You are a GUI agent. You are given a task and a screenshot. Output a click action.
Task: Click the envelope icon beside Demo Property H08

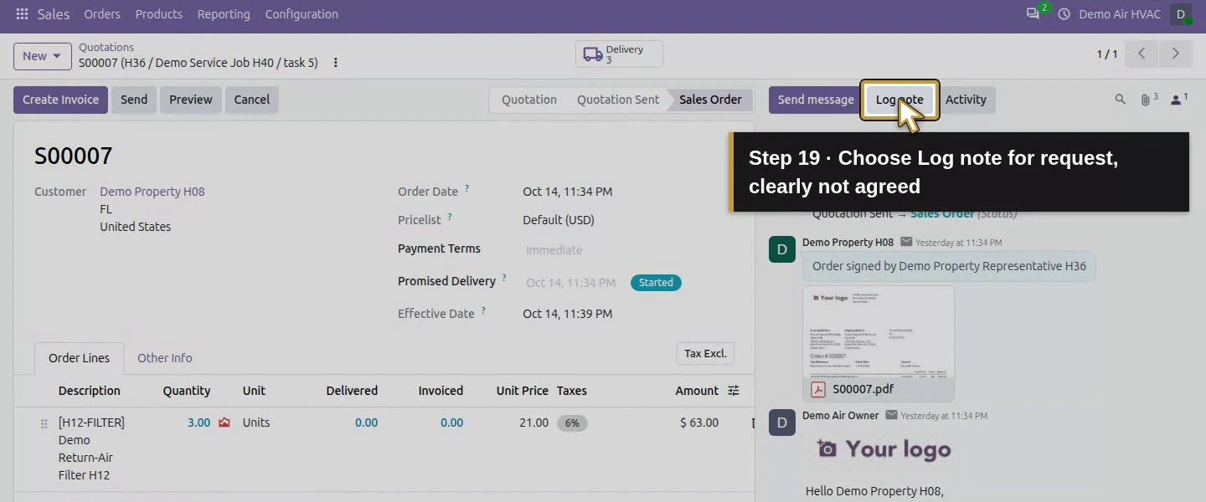click(x=906, y=242)
